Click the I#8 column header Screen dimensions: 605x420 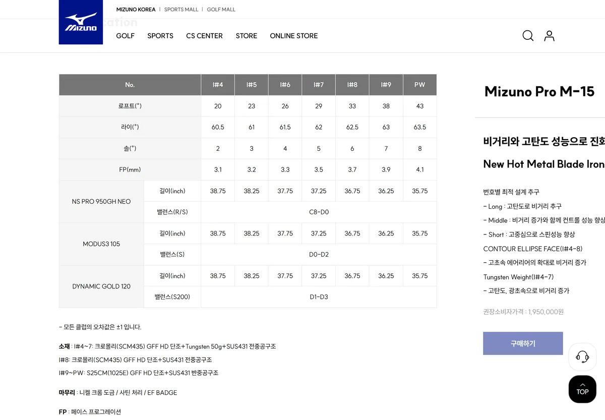pyautogui.click(x=352, y=85)
